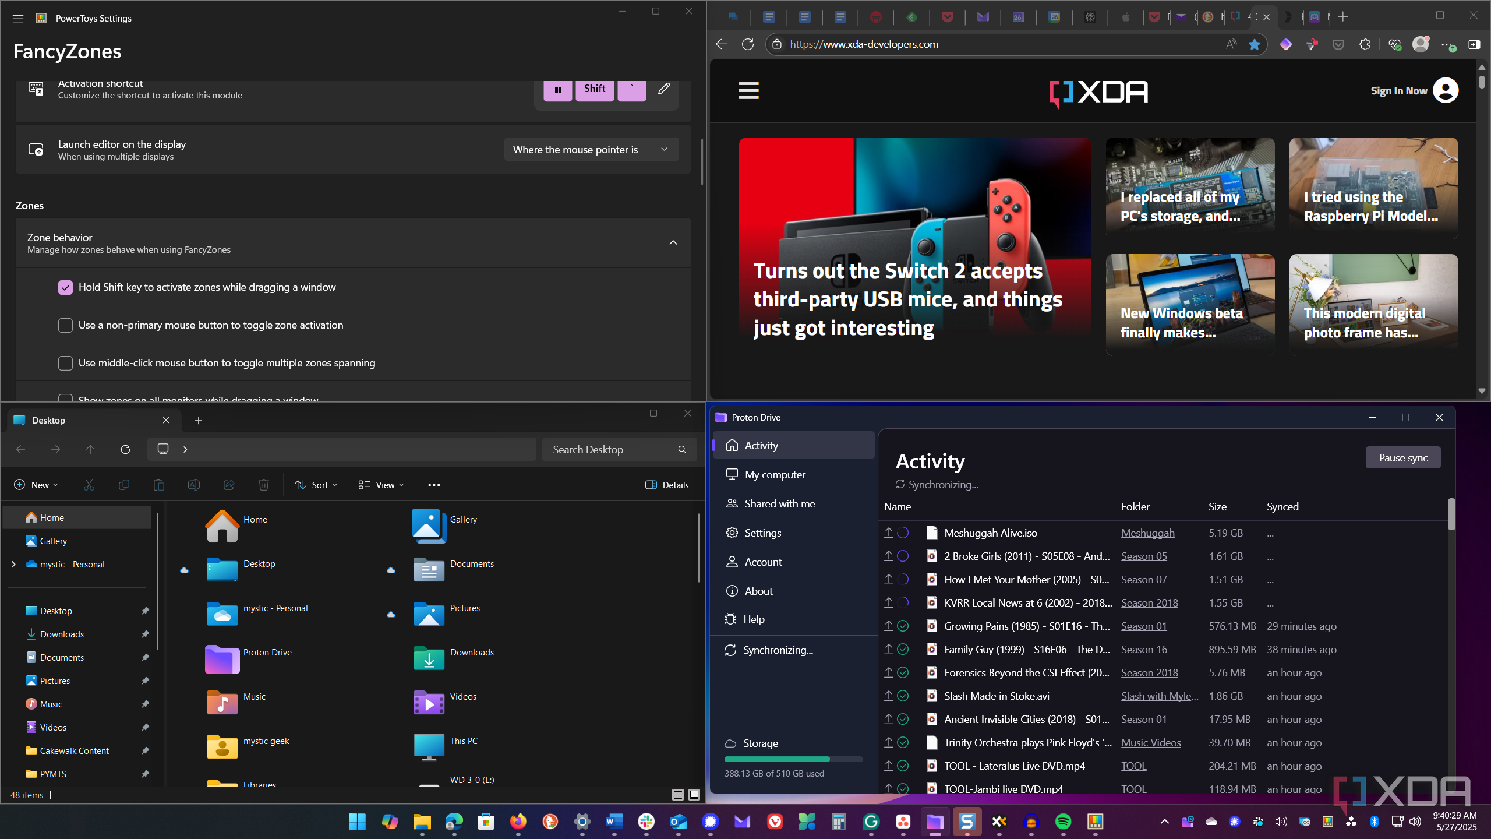This screenshot has width=1491, height=839.
Task: Open browser extensions puzzle icon
Action: pyautogui.click(x=1365, y=44)
